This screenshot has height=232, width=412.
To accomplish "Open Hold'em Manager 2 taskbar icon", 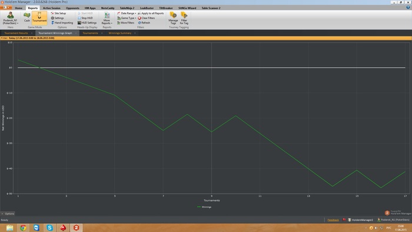I will tap(76, 228).
